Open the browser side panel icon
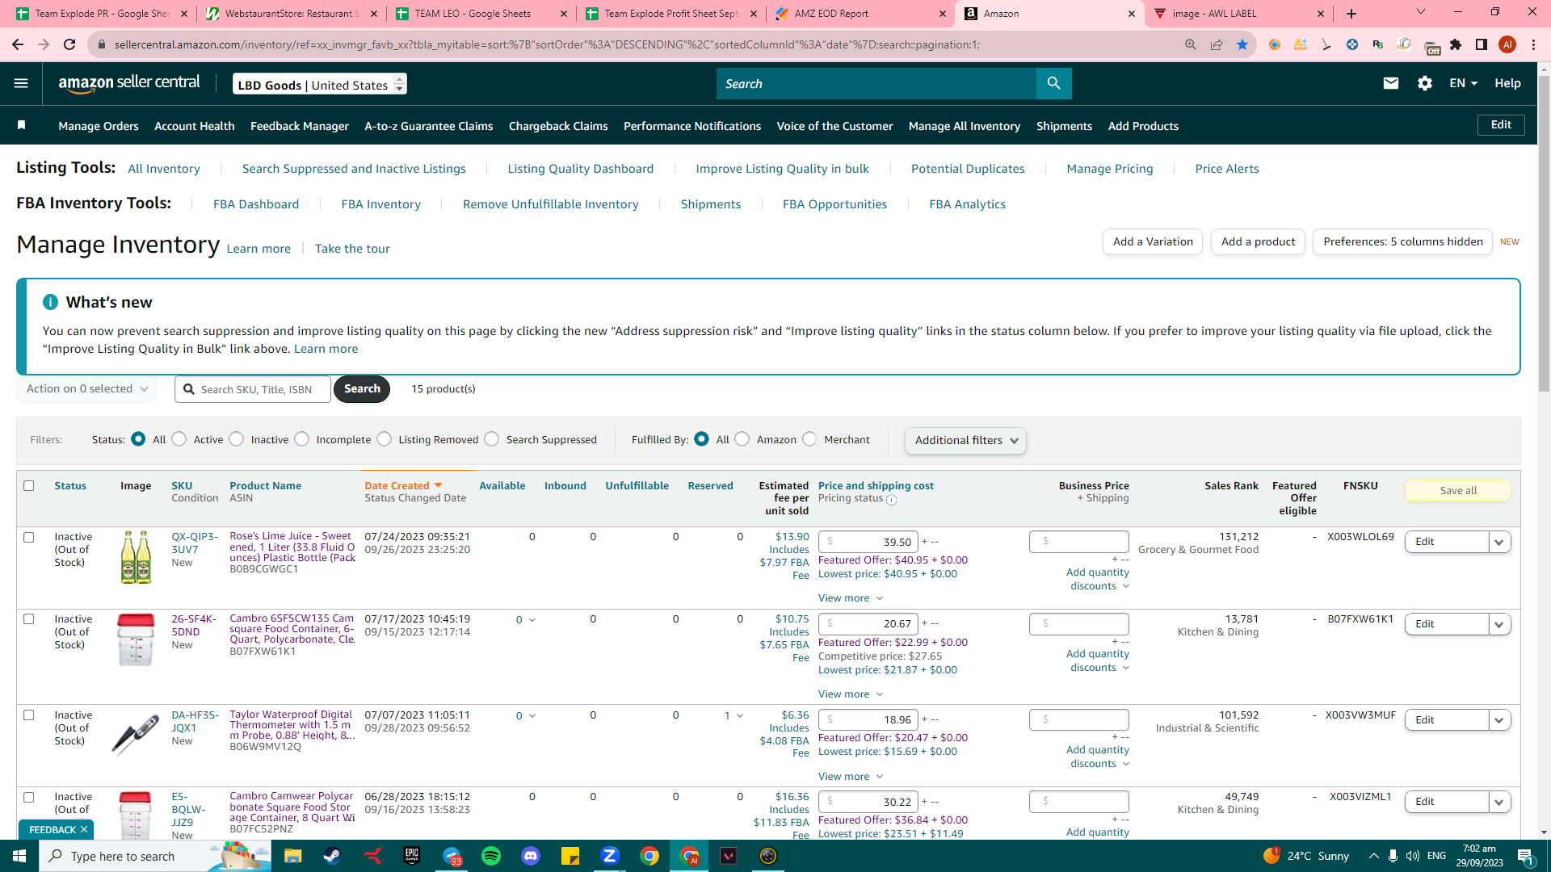Image resolution: width=1551 pixels, height=872 pixels. pyautogui.click(x=1482, y=44)
